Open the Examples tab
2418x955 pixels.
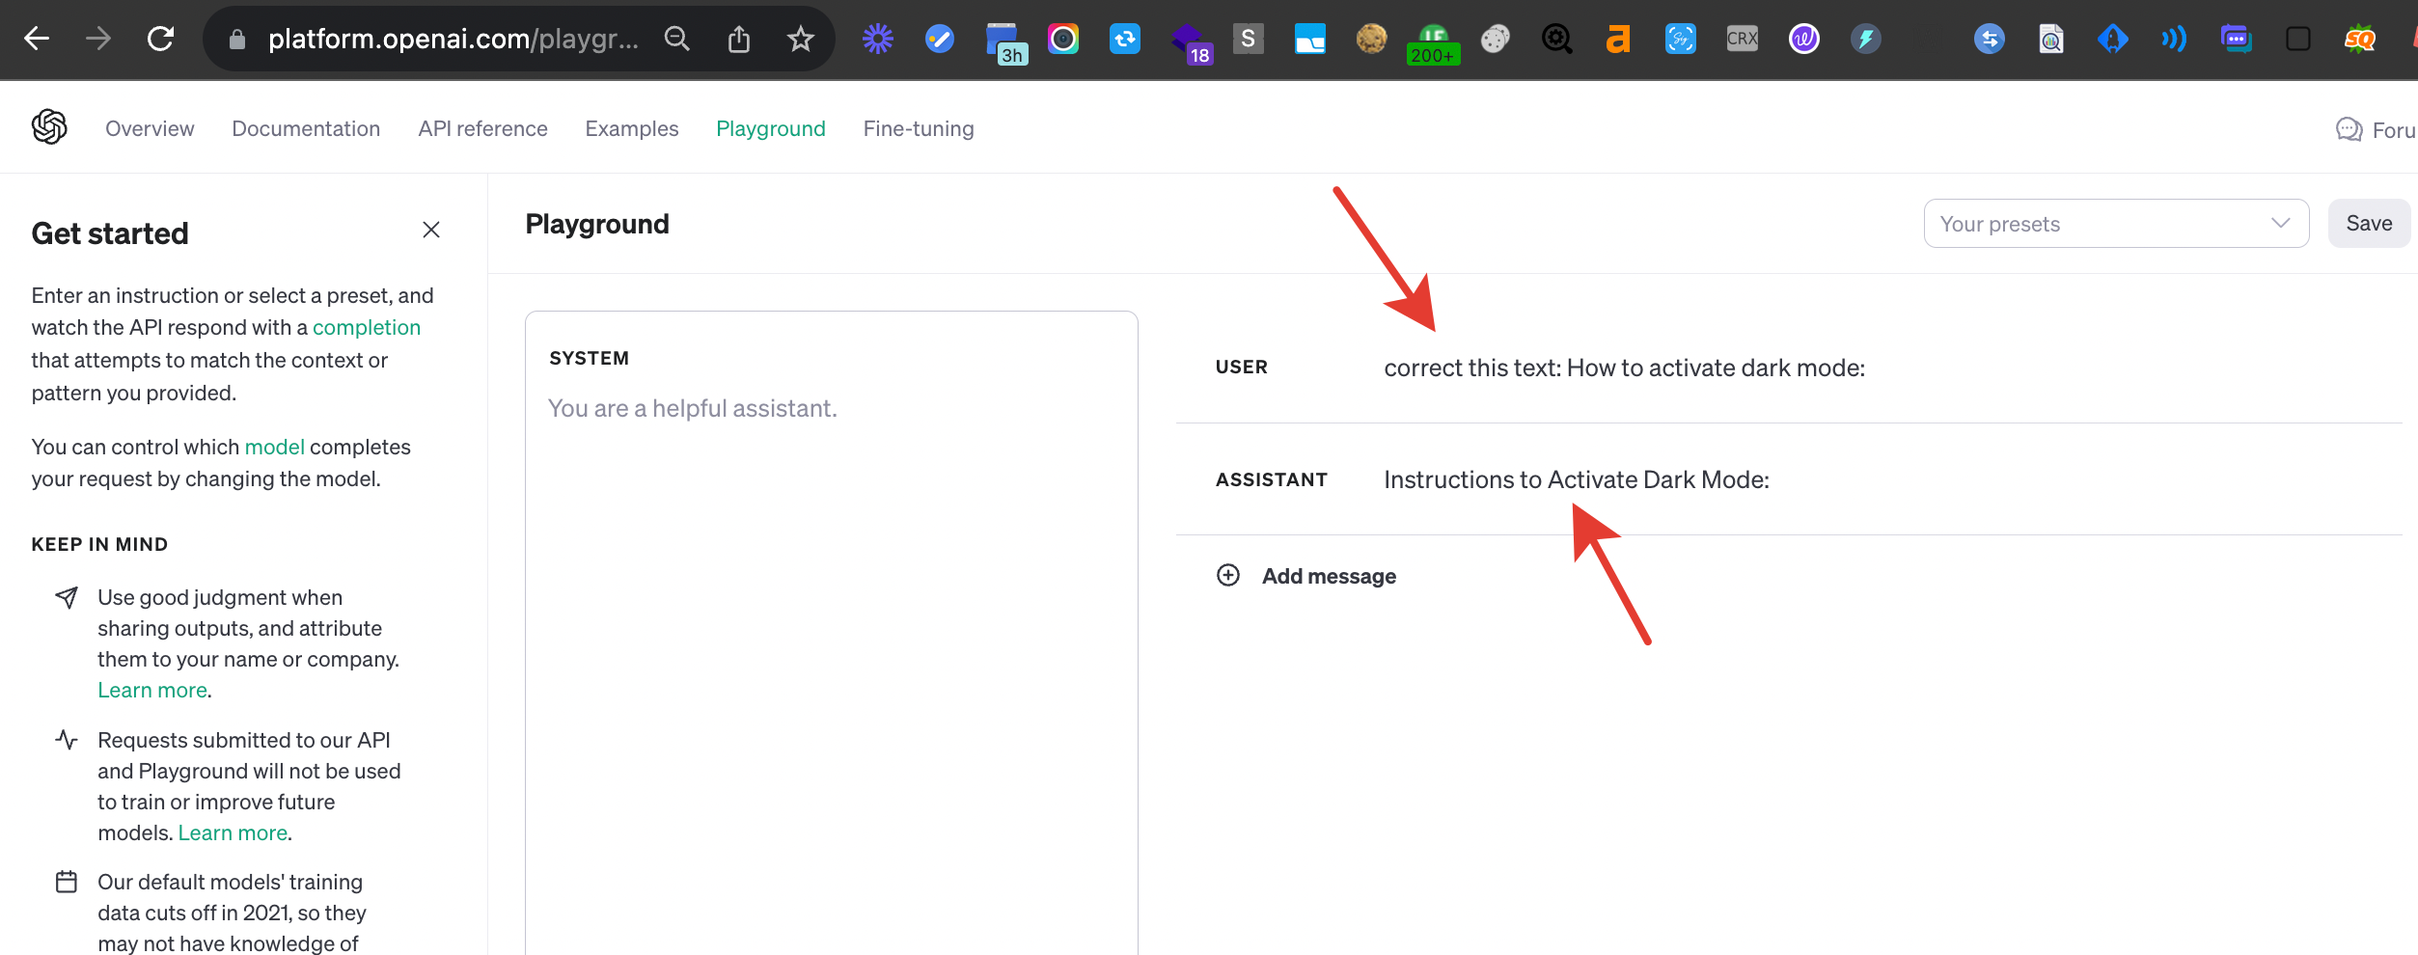(631, 129)
